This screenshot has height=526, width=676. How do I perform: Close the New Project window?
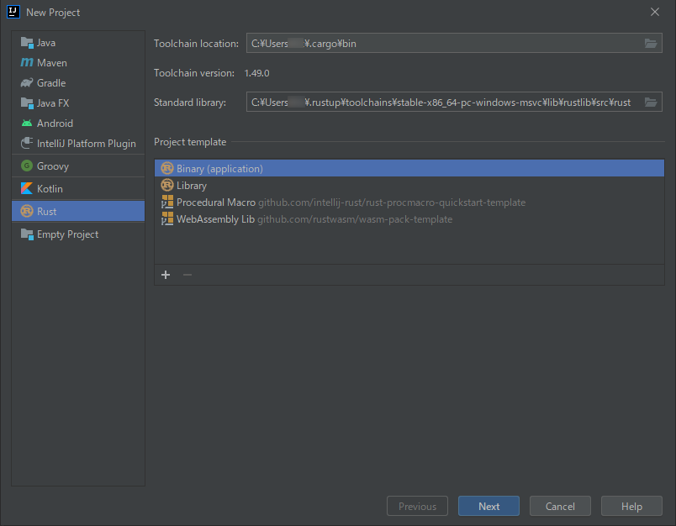[654, 12]
